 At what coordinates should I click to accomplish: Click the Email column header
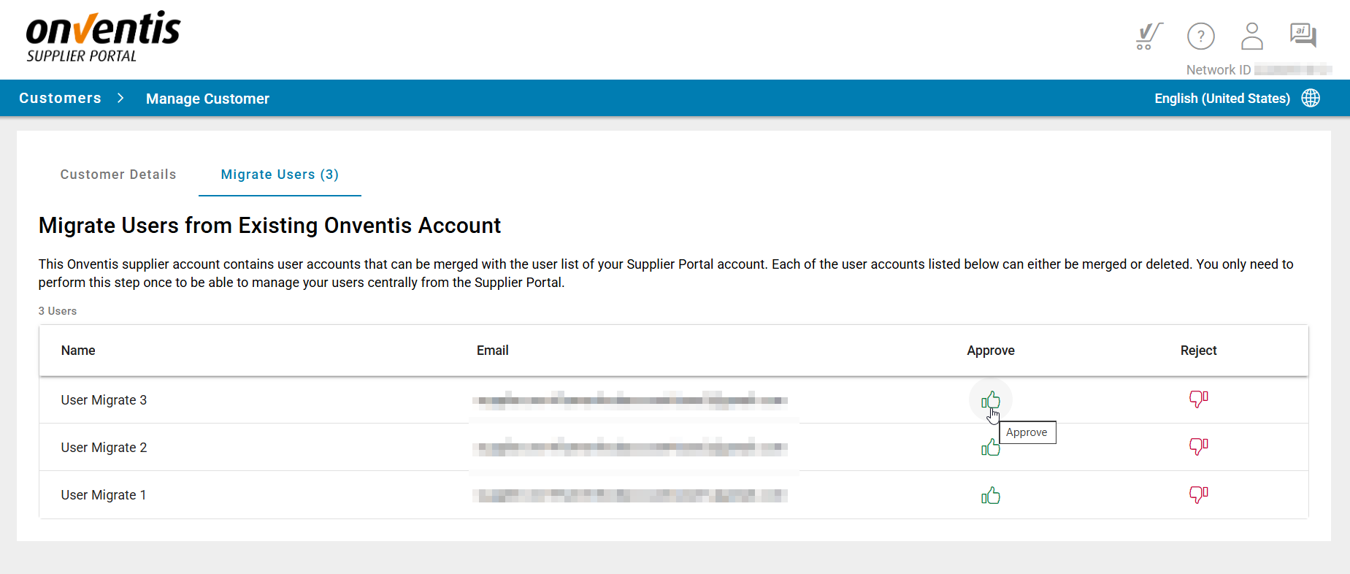point(492,351)
